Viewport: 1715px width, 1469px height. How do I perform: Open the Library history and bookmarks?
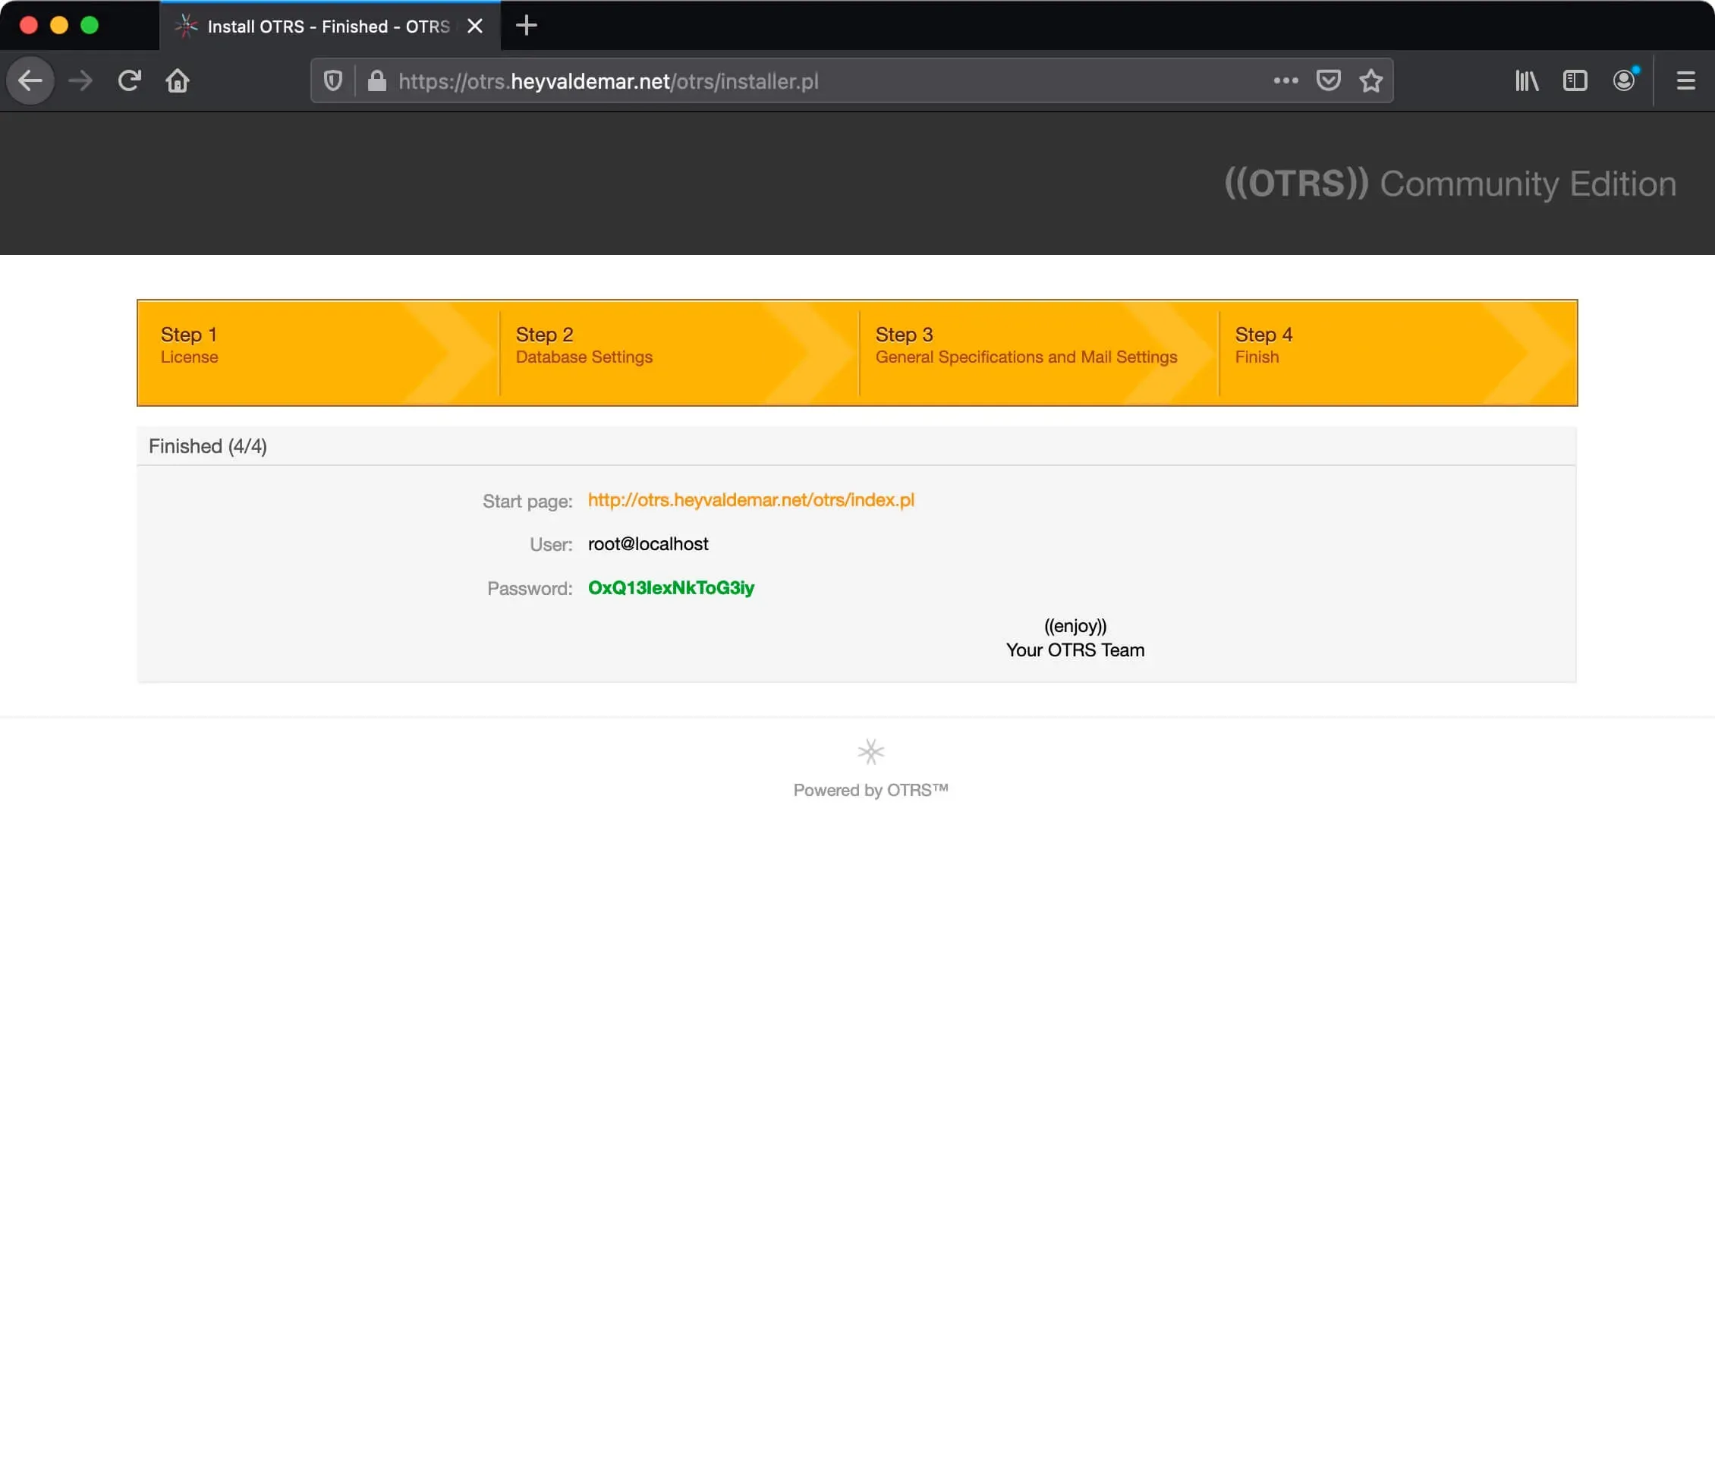pyautogui.click(x=1526, y=80)
